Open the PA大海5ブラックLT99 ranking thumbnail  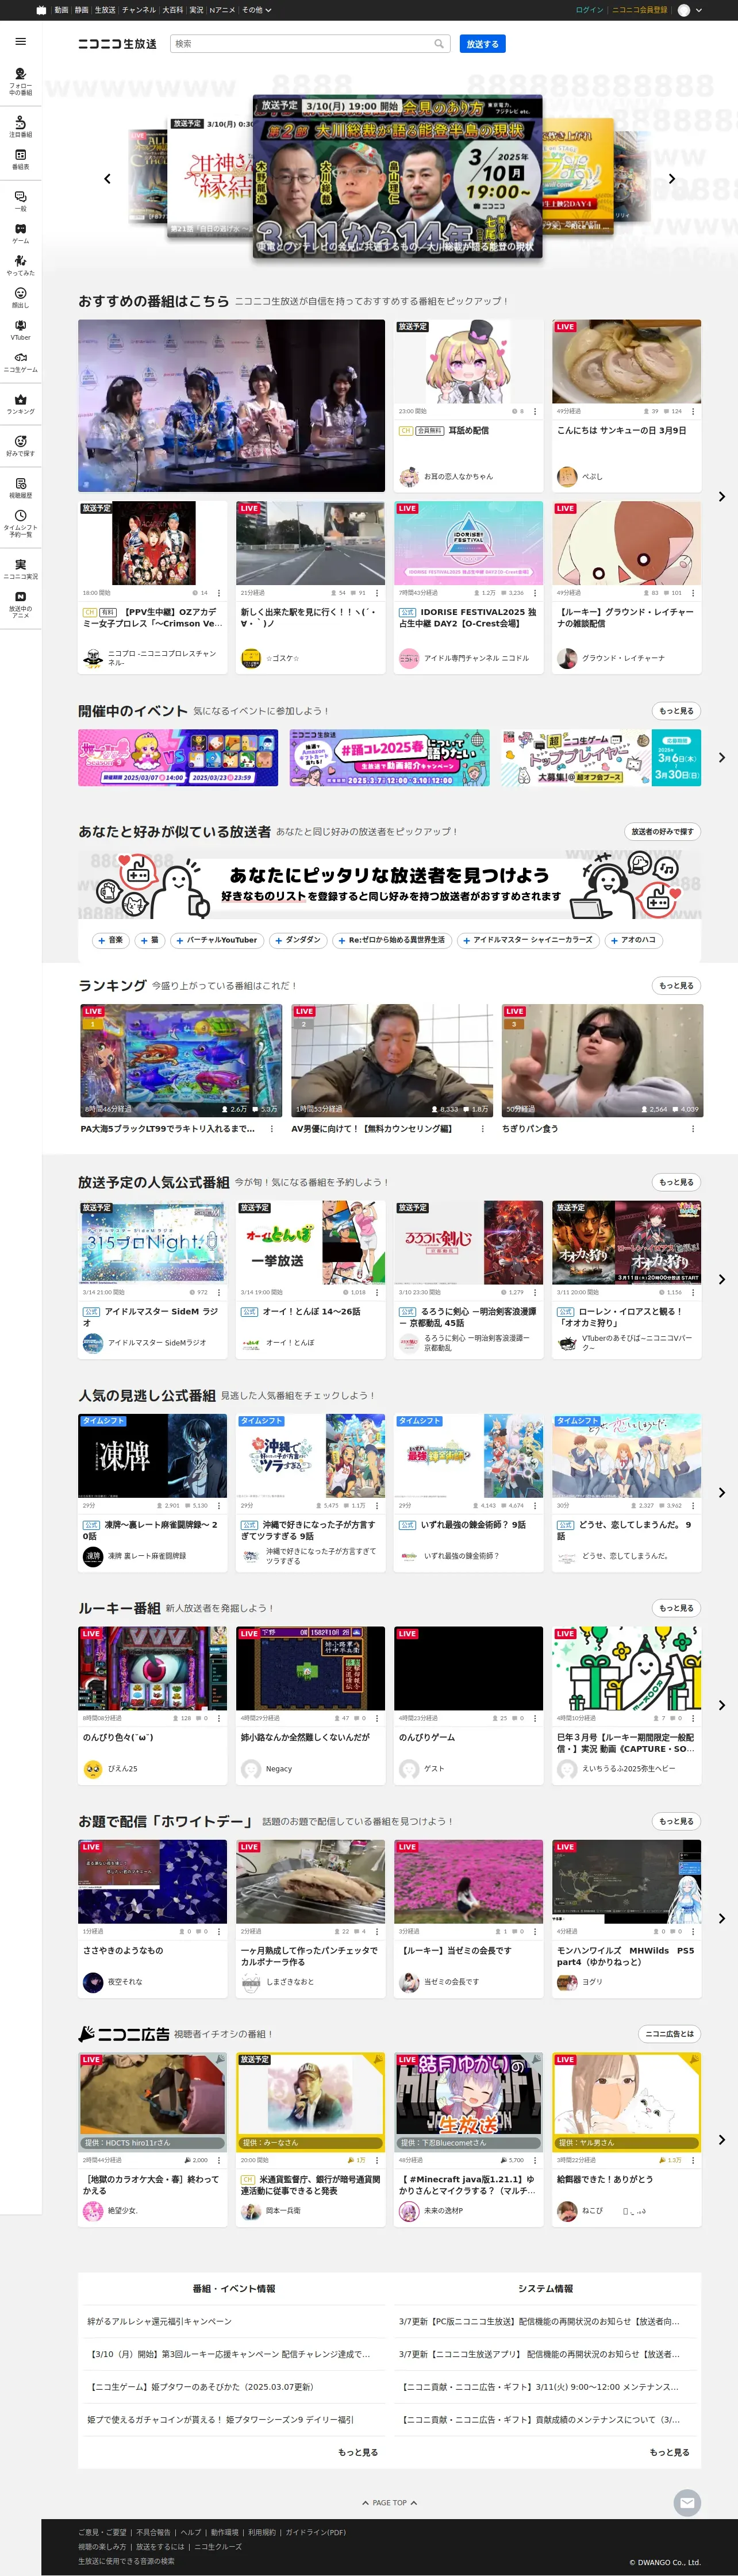click(180, 1060)
